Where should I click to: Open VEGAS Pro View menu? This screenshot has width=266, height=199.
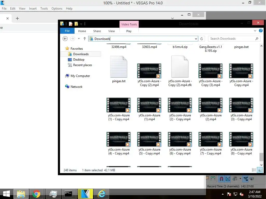[x=22, y=9]
